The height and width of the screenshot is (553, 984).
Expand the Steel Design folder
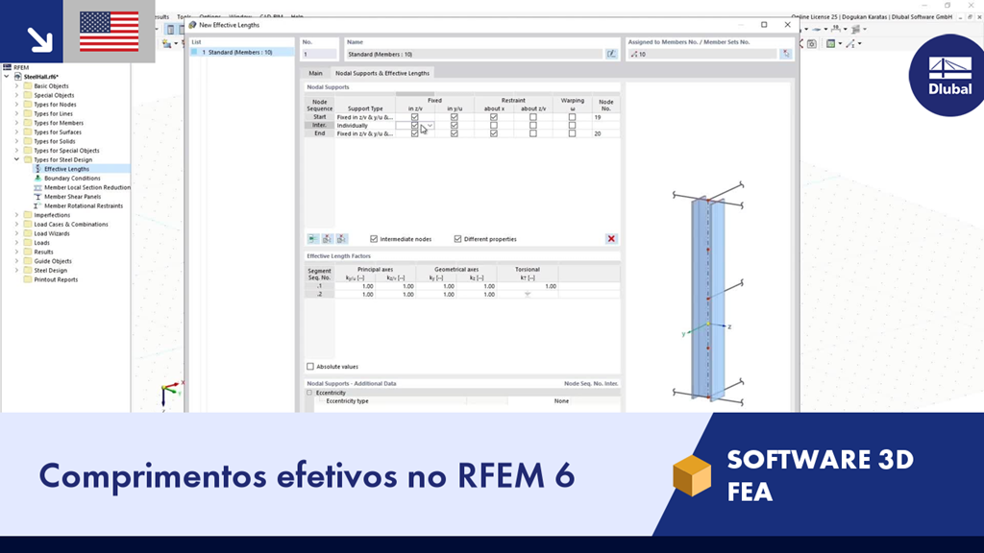[x=17, y=270]
